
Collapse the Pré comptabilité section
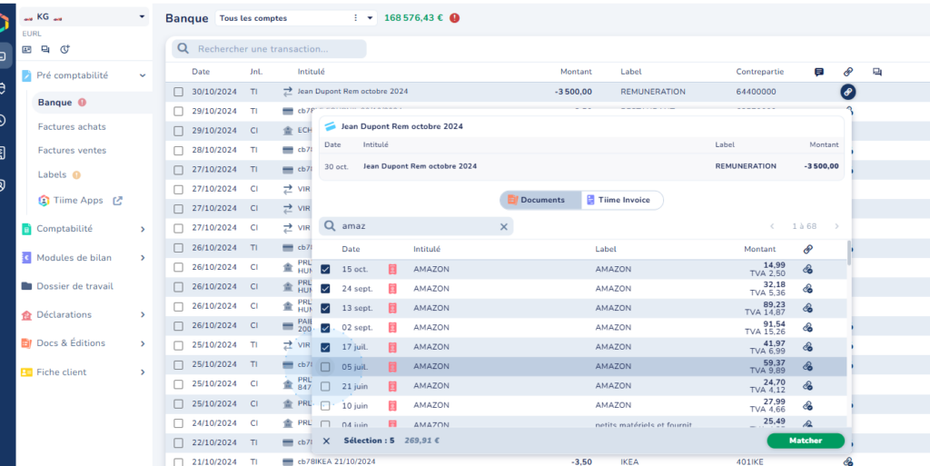pos(143,76)
